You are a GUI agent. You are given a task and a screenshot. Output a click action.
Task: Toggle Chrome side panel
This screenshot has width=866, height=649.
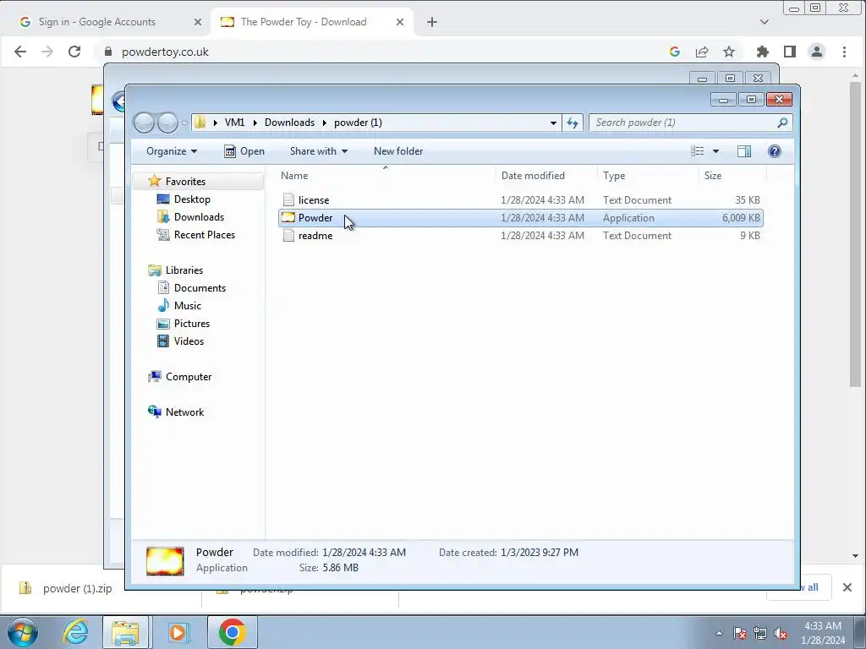click(x=790, y=52)
